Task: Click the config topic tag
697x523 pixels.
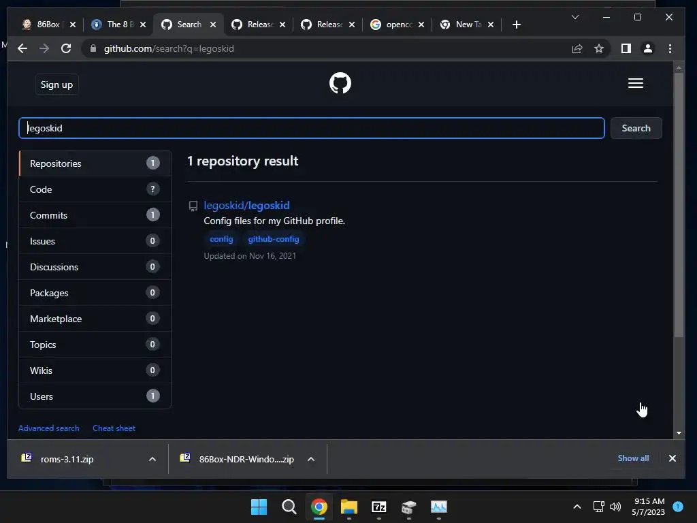Action: (221, 239)
